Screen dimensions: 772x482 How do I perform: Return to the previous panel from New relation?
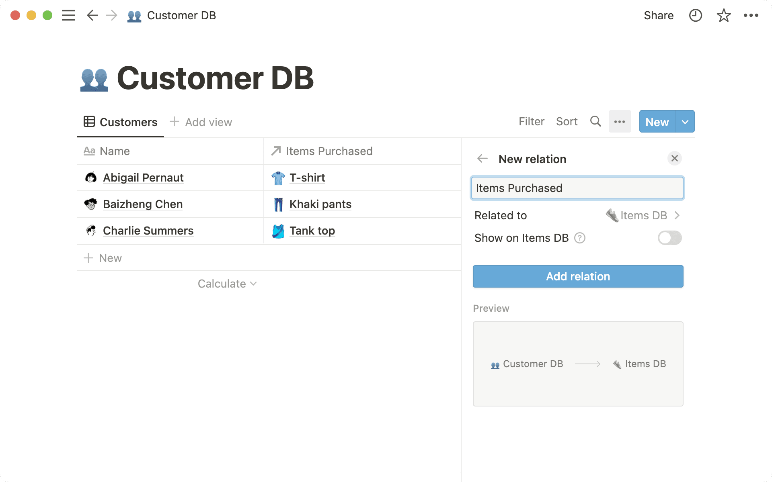click(482, 159)
